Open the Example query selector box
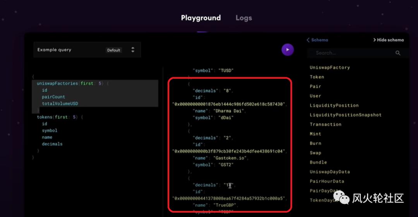The image size is (418, 217). [87, 50]
